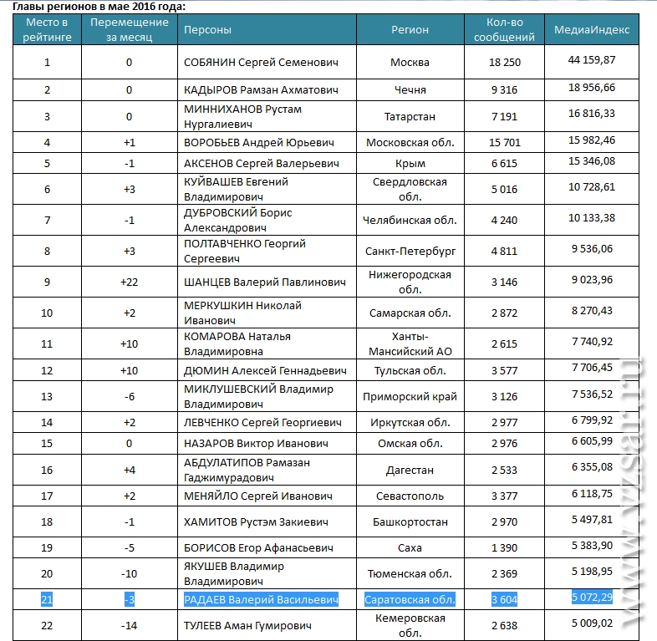Select the name ЛЕВЧЕНКО Сергей Георгиевич

click(x=262, y=423)
